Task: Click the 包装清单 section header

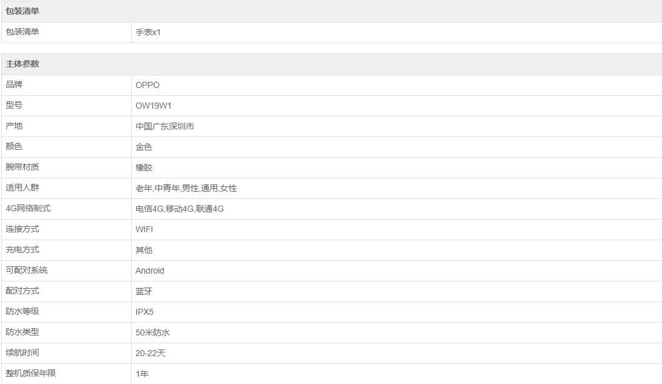Action: pyautogui.click(x=22, y=12)
